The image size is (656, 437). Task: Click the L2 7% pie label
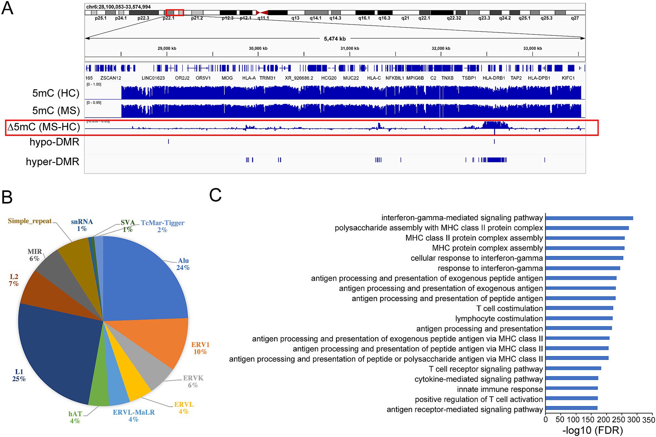click(x=14, y=280)
